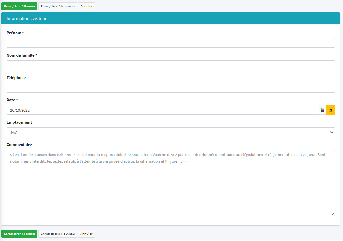
Task: Open the calendar date picker icon
Action: 322,110
